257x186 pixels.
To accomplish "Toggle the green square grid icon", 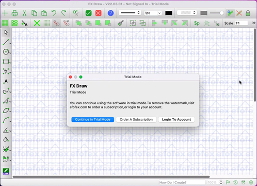I will coord(5,23).
